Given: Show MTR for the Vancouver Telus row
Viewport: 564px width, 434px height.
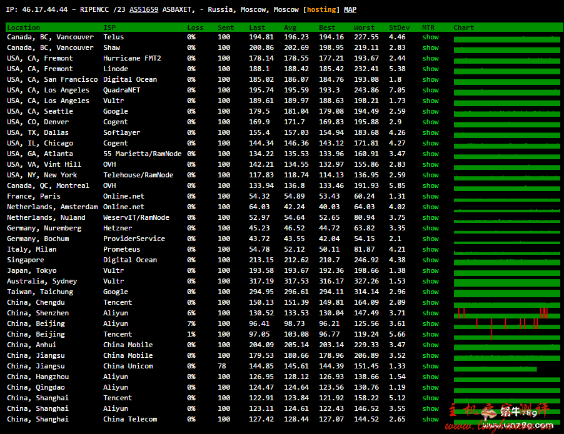Looking at the screenshot, I should click(x=430, y=37).
